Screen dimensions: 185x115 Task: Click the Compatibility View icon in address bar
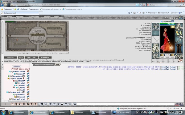point(138,5)
